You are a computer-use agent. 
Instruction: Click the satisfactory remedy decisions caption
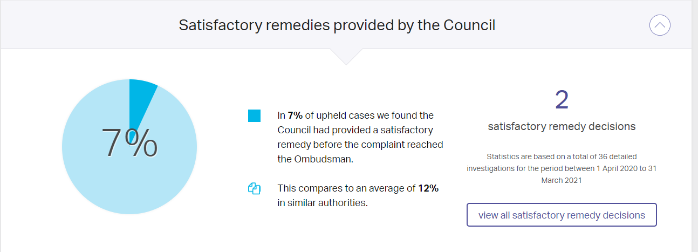point(562,127)
